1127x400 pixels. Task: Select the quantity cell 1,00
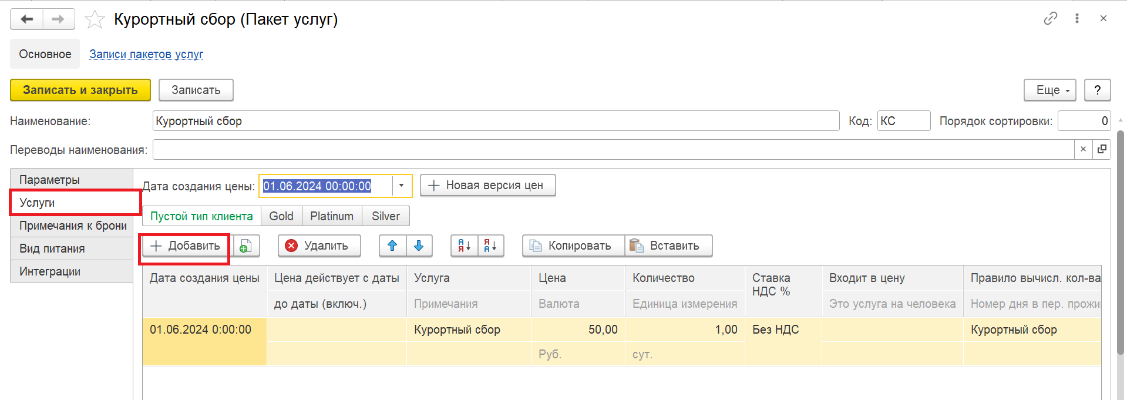(x=685, y=330)
